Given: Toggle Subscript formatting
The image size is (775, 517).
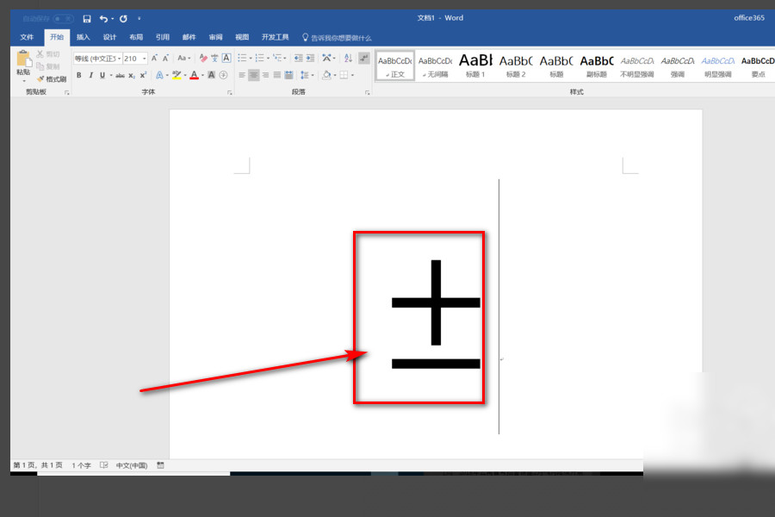Looking at the screenshot, I should click(132, 75).
